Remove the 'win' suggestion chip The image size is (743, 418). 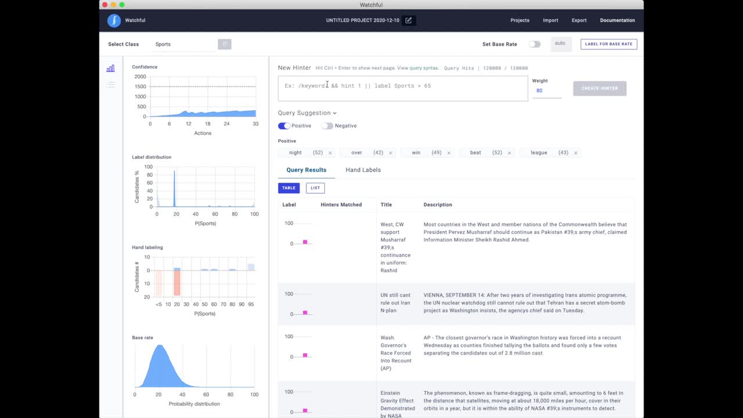pyautogui.click(x=449, y=153)
